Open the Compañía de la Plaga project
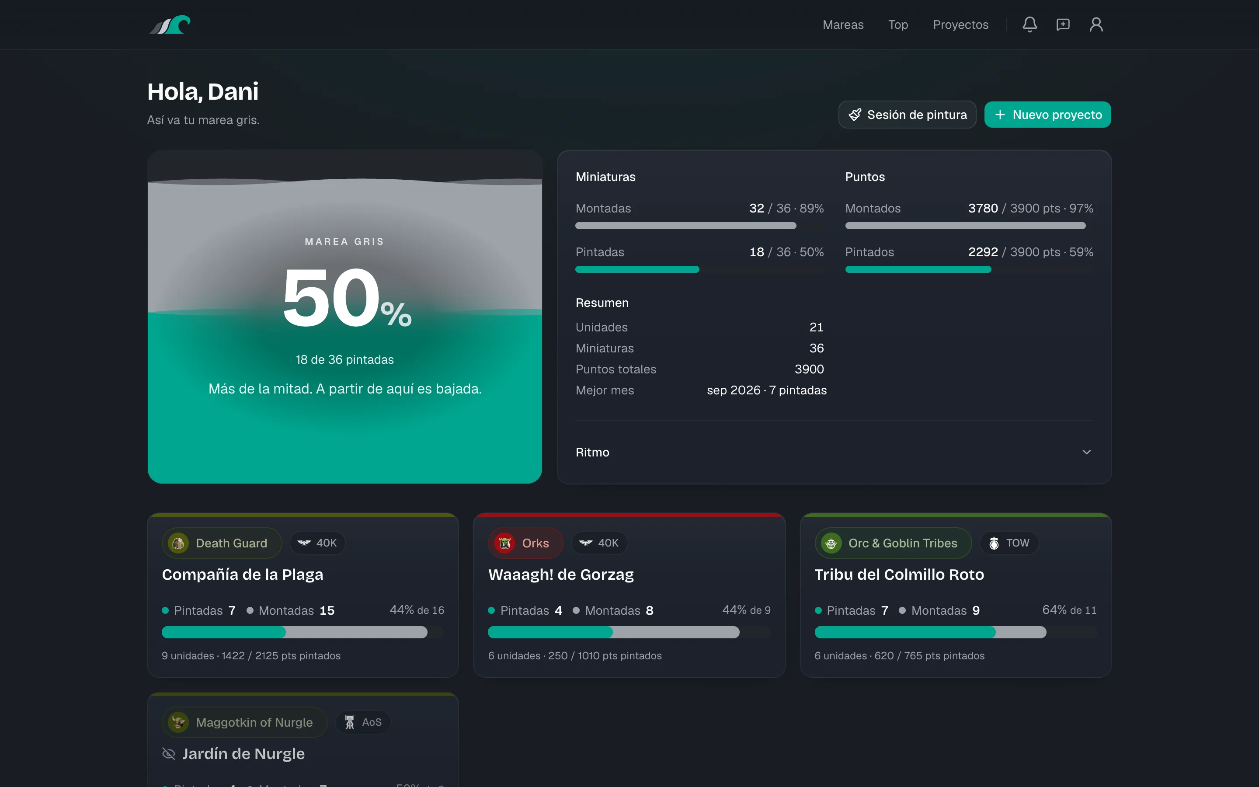Image resolution: width=1259 pixels, height=787 pixels. pyautogui.click(x=243, y=574)
